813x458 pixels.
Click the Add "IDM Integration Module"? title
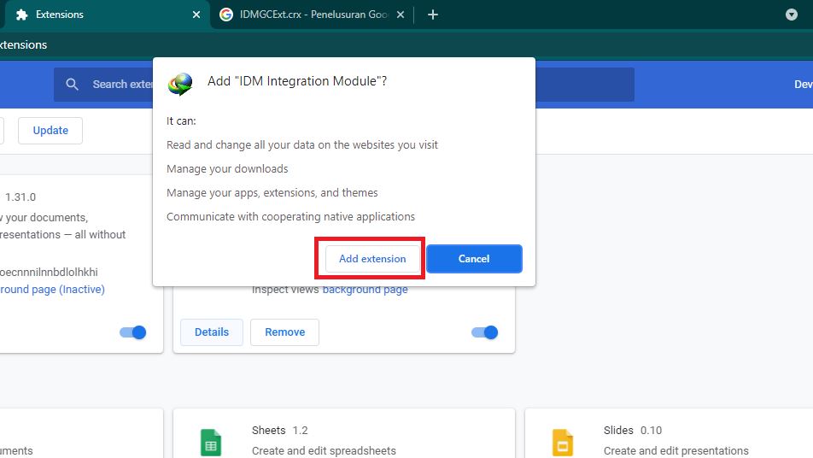click(x=297, y=81)
